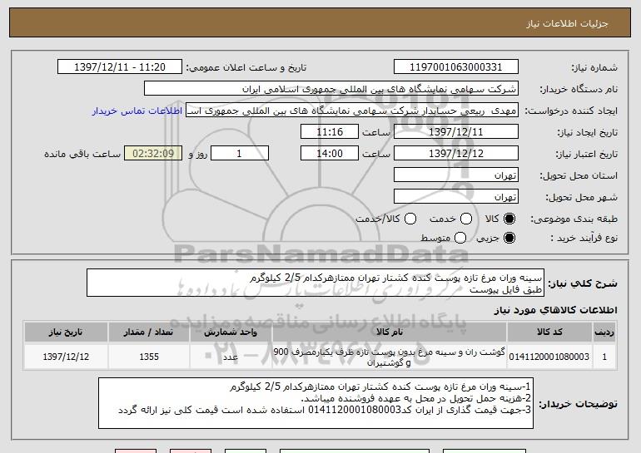This screenshot has height=453, width=641.
Task: Click the نام دستگاه خریدار field
Action: pyautogui.click(x=331, y=89)
